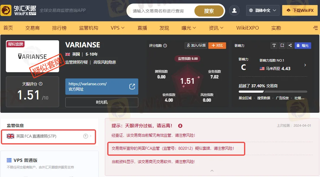Expand the VPS menu dropdown
This screenshot has height=177, width=320.
click(x=118, y=28)
